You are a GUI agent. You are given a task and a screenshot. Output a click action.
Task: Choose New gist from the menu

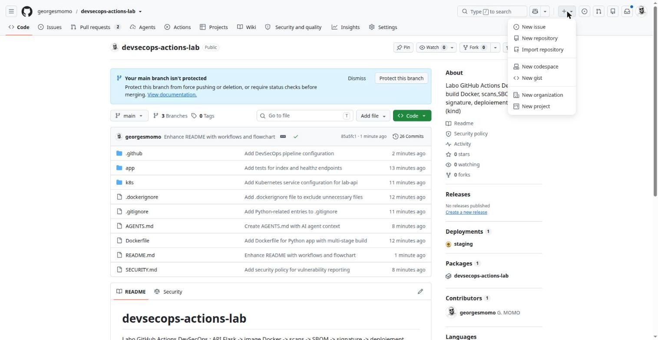click(542, 78)
